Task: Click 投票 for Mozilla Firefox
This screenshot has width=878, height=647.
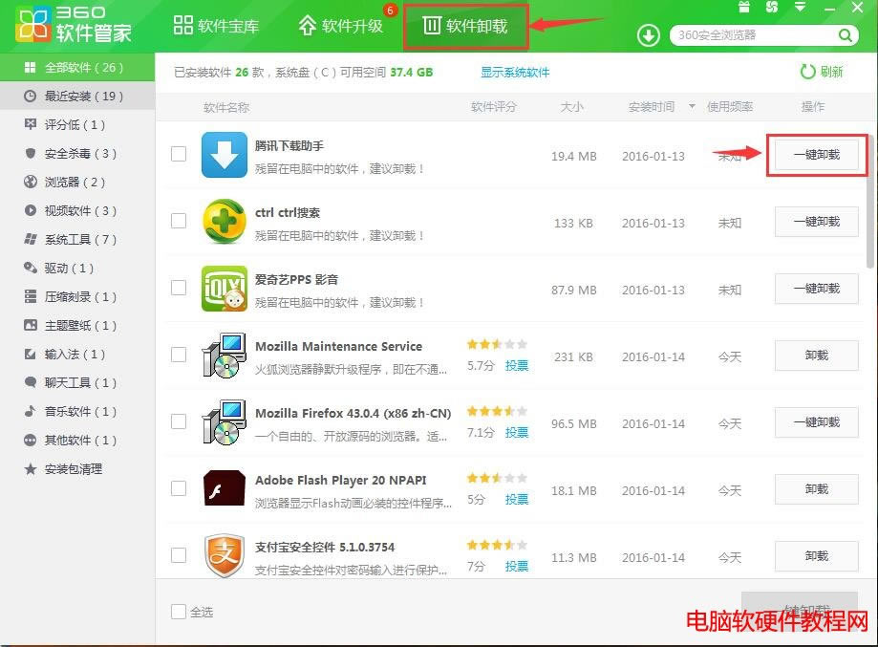Action: pyautogui.click(x=516, y=433)
